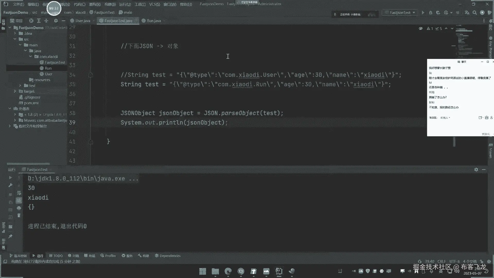The width and height of the screenshot is (494, 278).
Task: Start debugging with the bug icon
Action: tap(430, 13)
